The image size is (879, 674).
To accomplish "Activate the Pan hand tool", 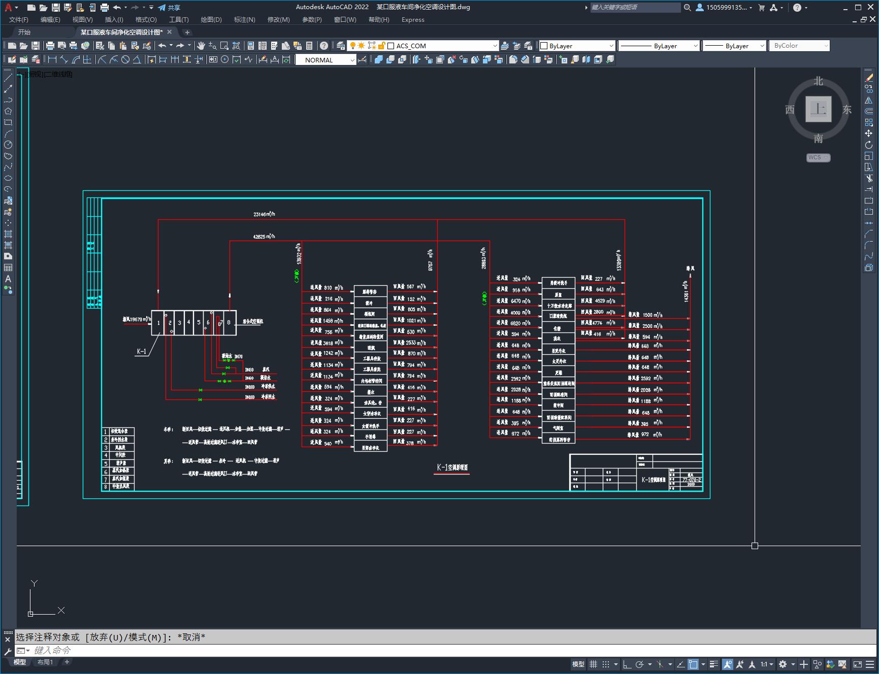I will click(x=201, y=46).
